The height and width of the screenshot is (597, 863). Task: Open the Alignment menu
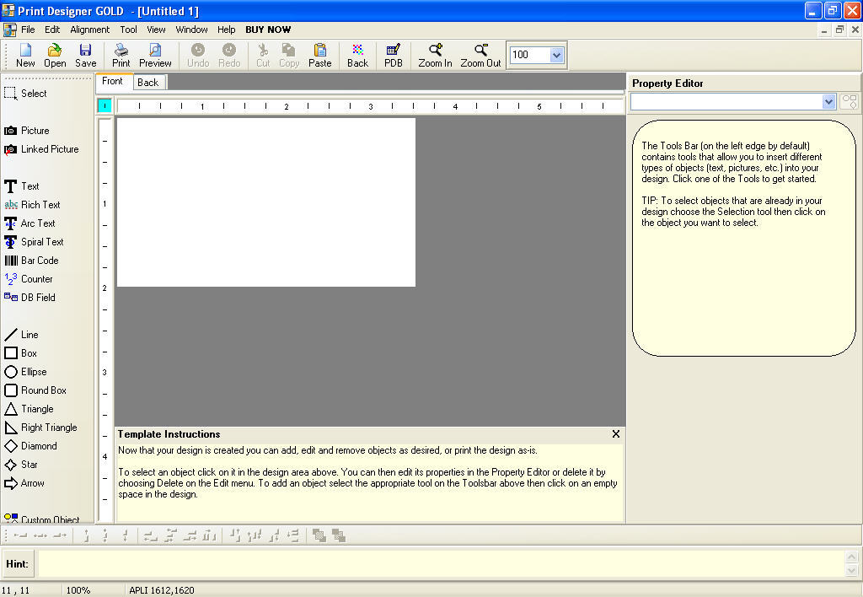(89, 29)
